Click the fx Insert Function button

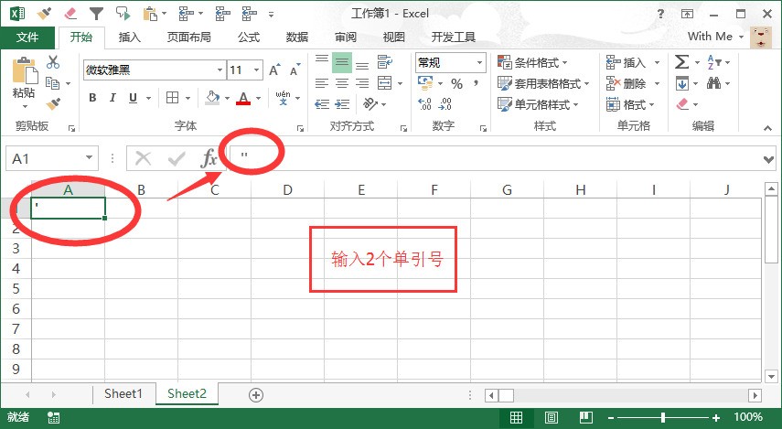(x=209, y=158)
